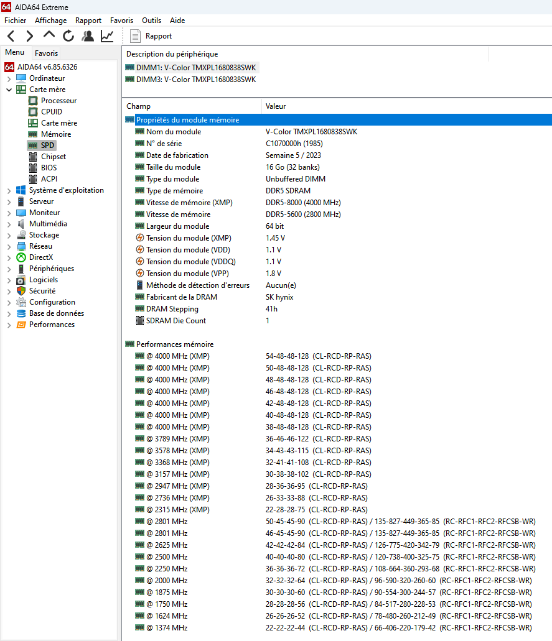This screenshot has height=641, width=552.
Task: Select the ACPI tree item
Action: pos(49,178)
